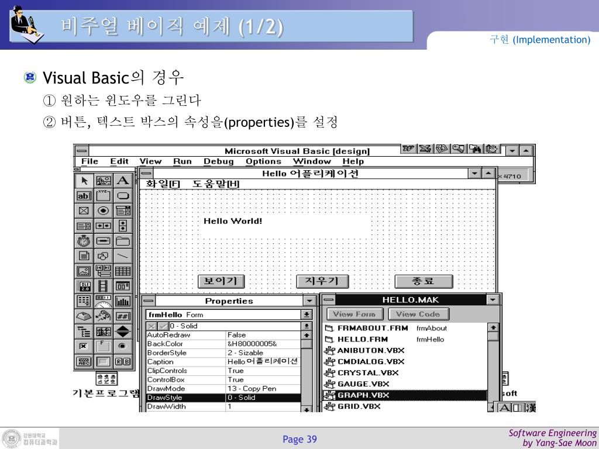This screenshot has width=599, height=449.
Task: Select the CommandButton tool in toolbox
Action: click(123, 196)
